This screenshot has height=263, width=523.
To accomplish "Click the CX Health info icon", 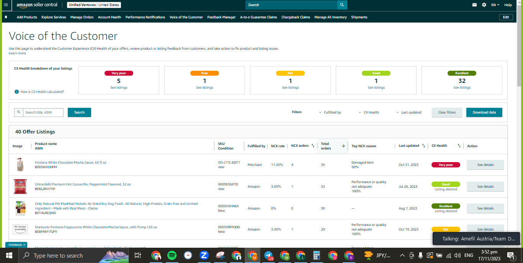I will pyautogui.click(x=17, y=92).
